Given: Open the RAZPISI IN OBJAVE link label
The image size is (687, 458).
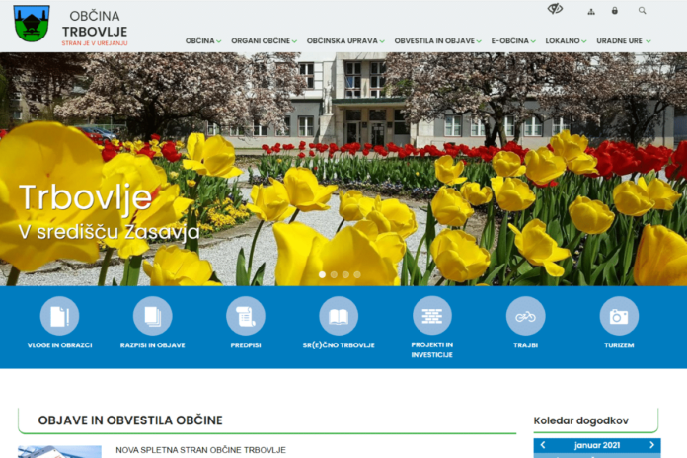Looking at the screenshot, I should click(x=152, y=345).
